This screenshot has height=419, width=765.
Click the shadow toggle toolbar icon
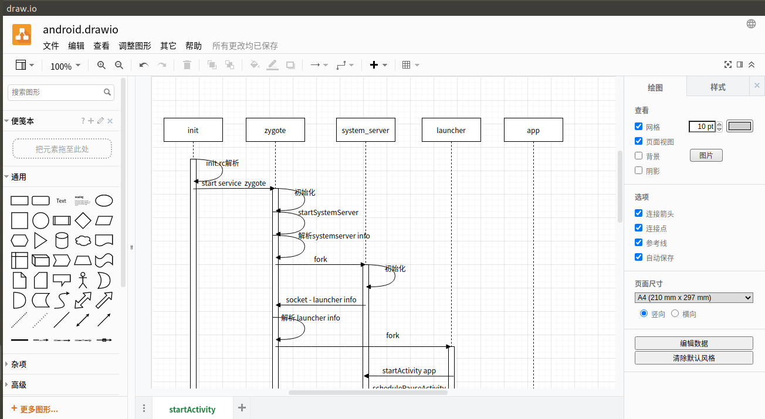coord(290,65)
